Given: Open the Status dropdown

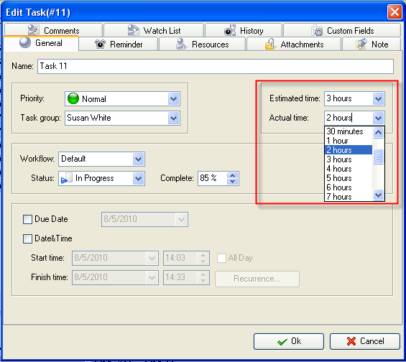Looking at the screenshot, I should [138, 178].
